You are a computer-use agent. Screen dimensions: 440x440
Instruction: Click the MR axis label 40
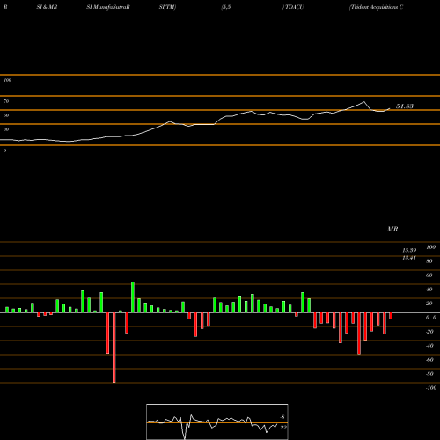click(429, 290)
